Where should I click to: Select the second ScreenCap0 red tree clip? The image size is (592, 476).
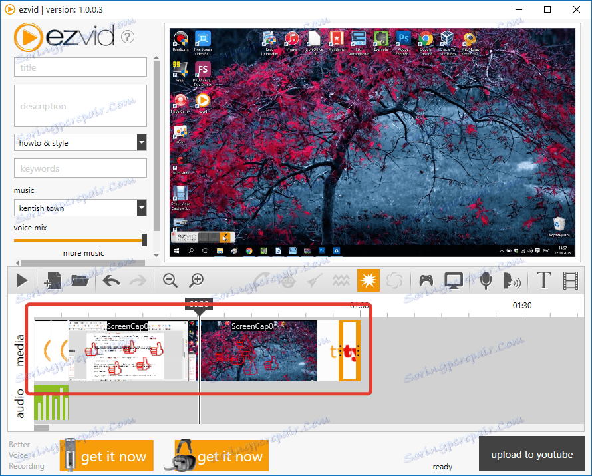[259, 351]
